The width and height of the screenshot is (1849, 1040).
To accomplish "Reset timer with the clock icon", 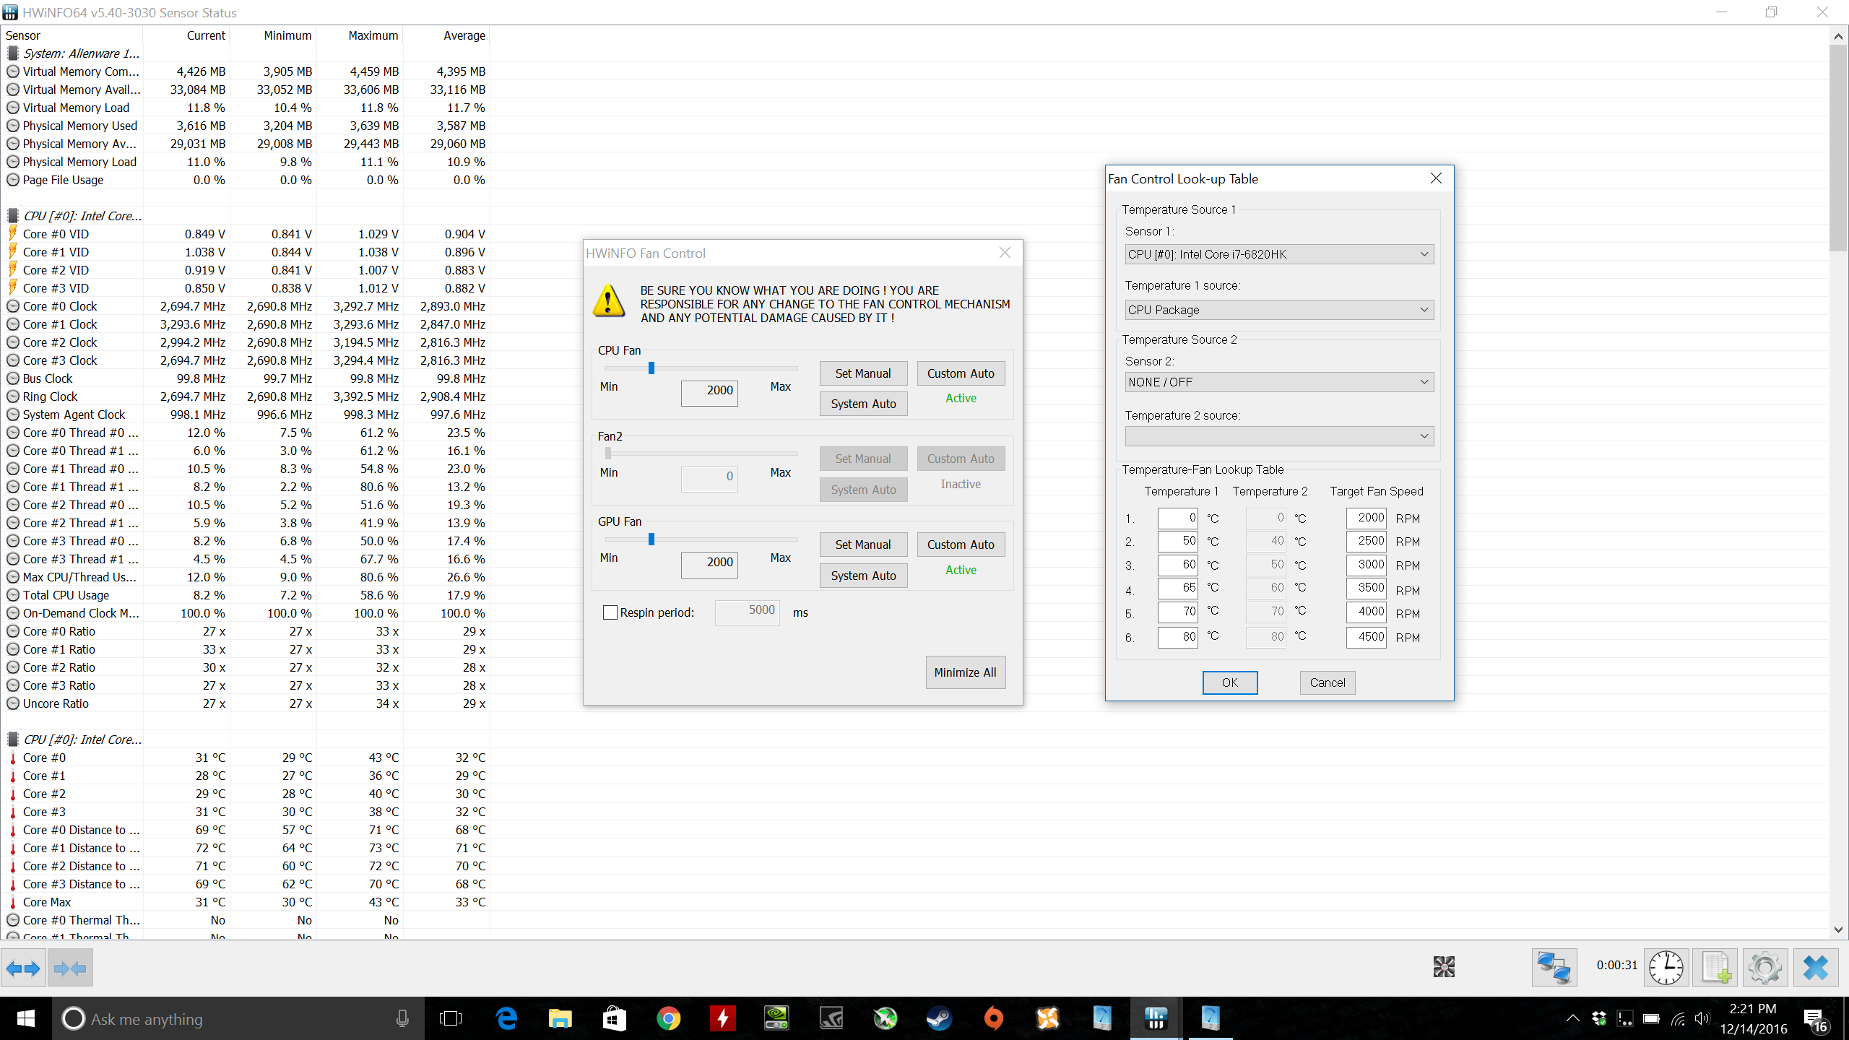I will click(x=1666, y=968).
